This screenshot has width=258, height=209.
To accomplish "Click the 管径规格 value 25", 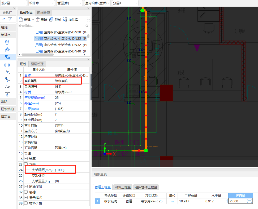I will click(72, 97).
